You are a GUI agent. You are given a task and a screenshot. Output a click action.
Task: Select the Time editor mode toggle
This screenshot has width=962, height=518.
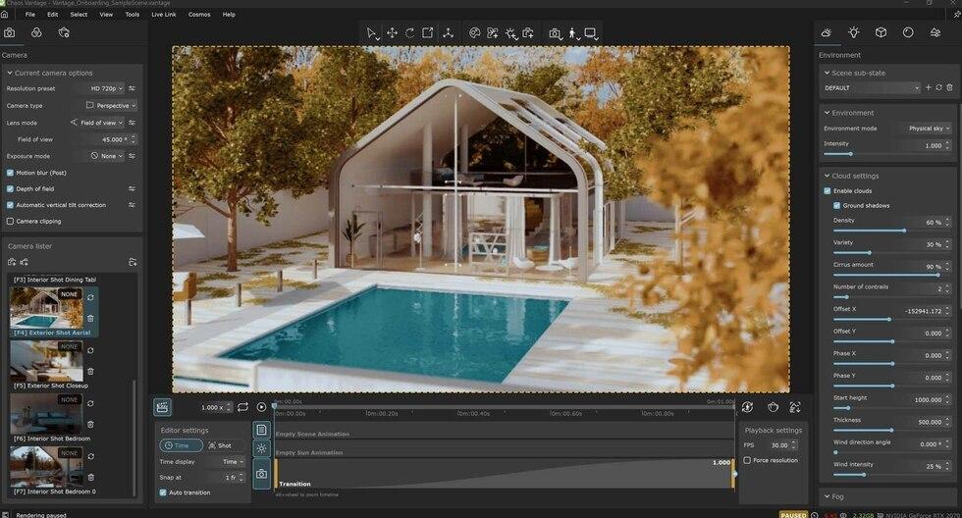point(181,445)
